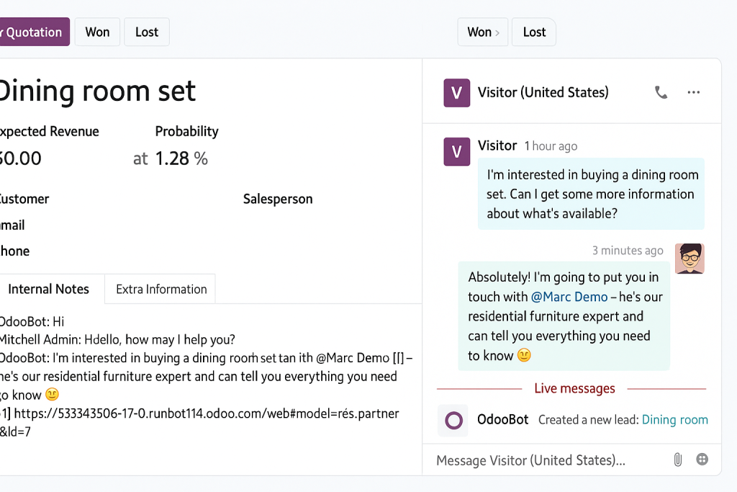Click the left Won stage button
The height and width of the screenshot is (492, 737).
[x=97, y=32]
